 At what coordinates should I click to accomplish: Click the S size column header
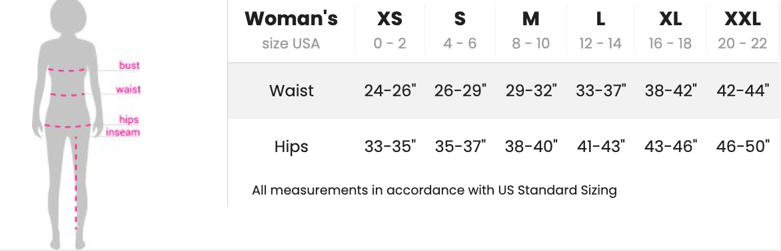[460, 30]
